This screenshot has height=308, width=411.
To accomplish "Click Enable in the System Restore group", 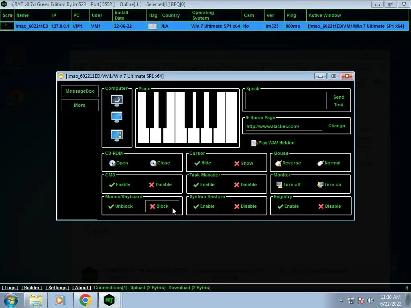I will click(204, 207).
